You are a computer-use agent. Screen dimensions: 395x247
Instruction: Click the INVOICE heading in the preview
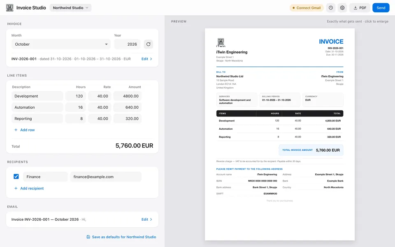click(x=331, y=42)
